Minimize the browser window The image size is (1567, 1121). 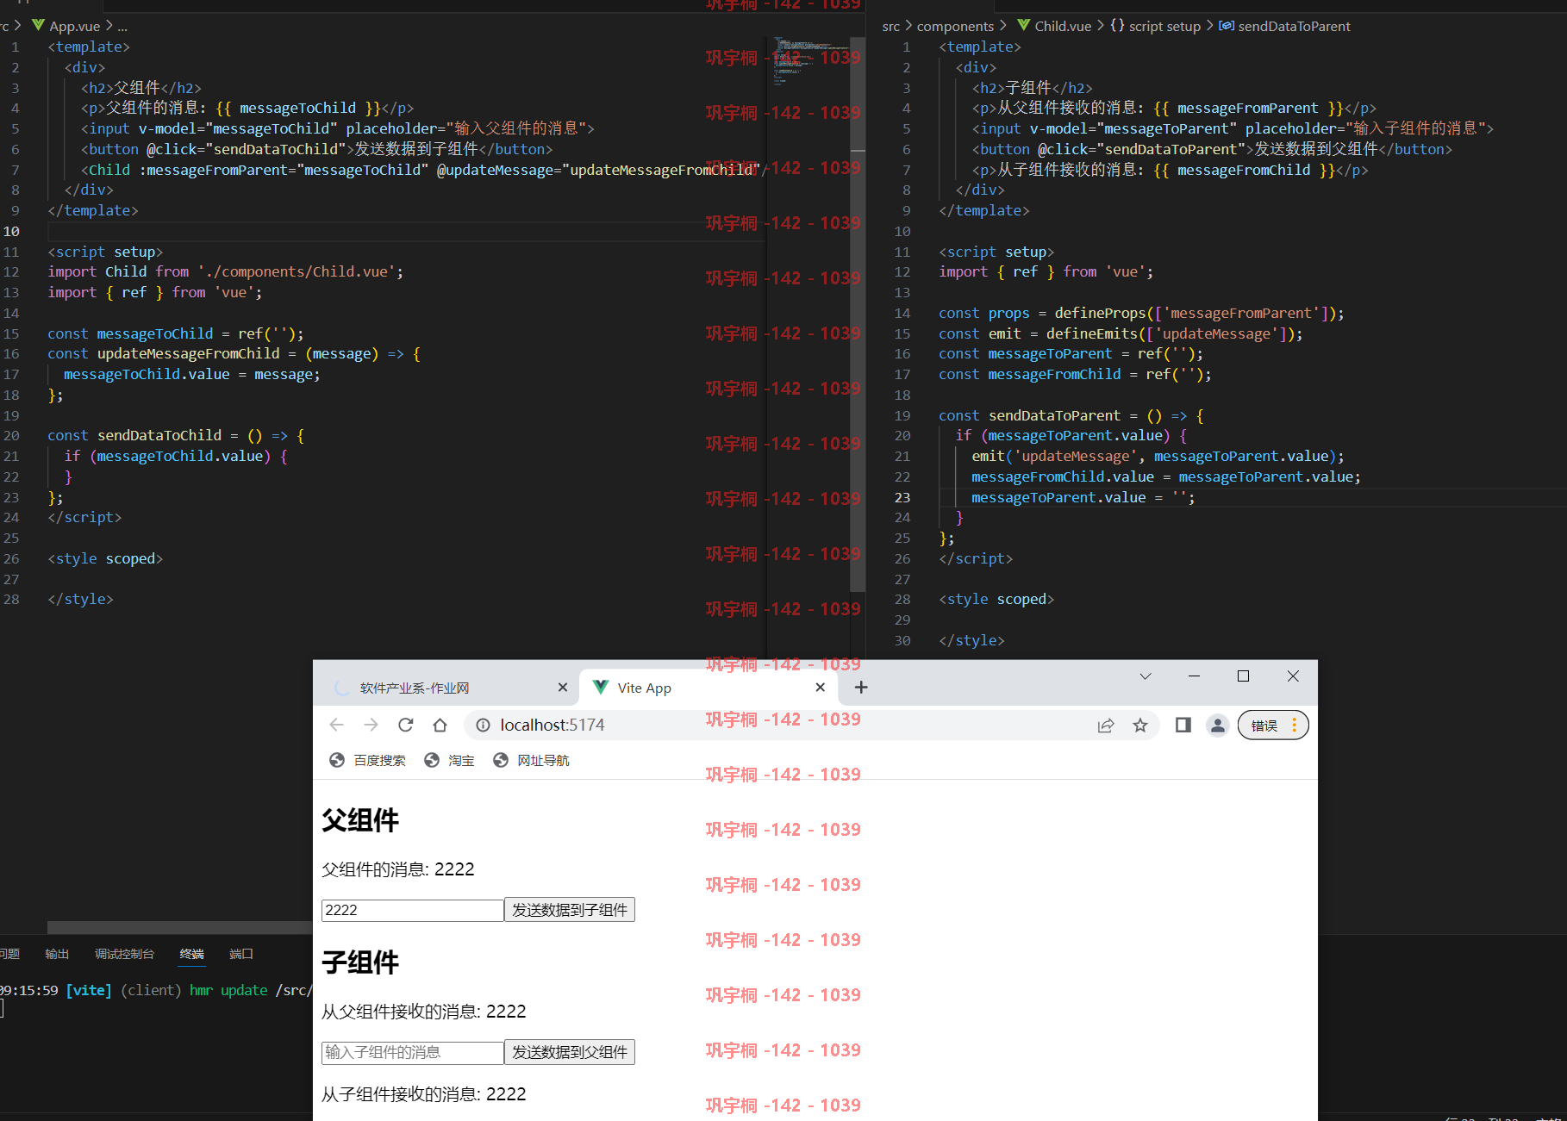point(1194,676)
